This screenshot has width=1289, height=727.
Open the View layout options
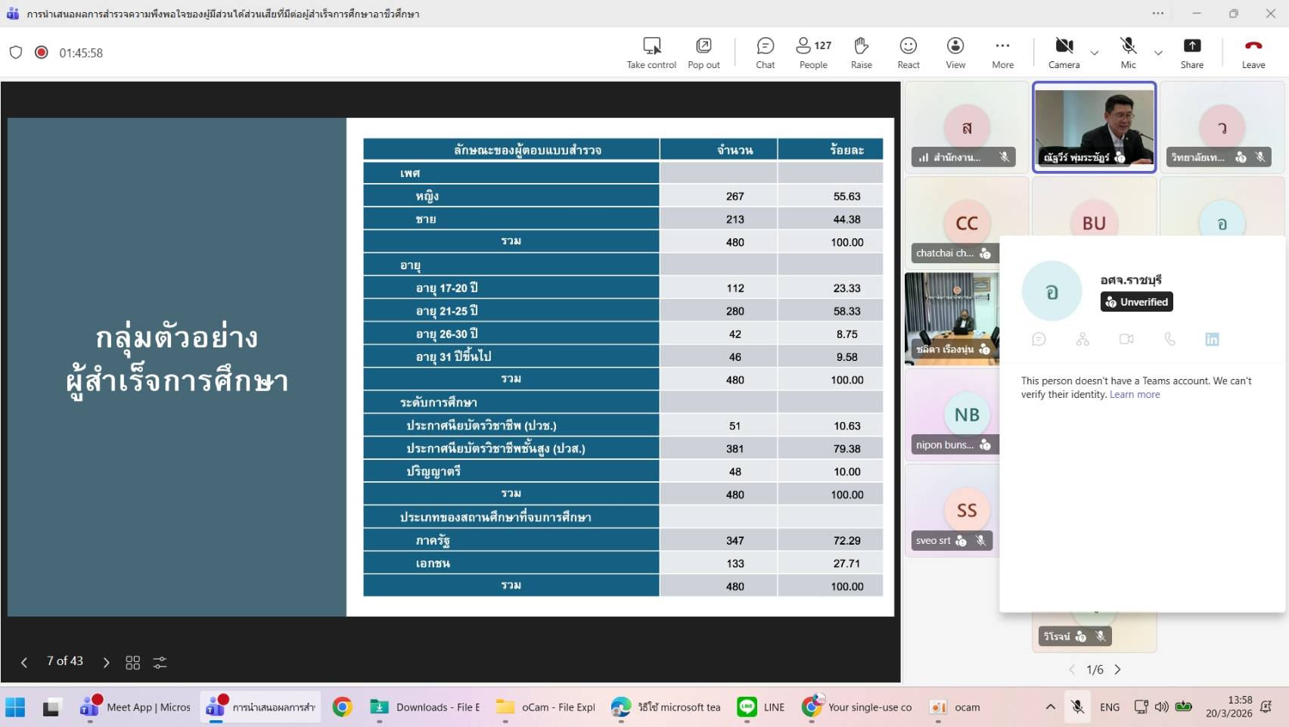pos(955,46)
